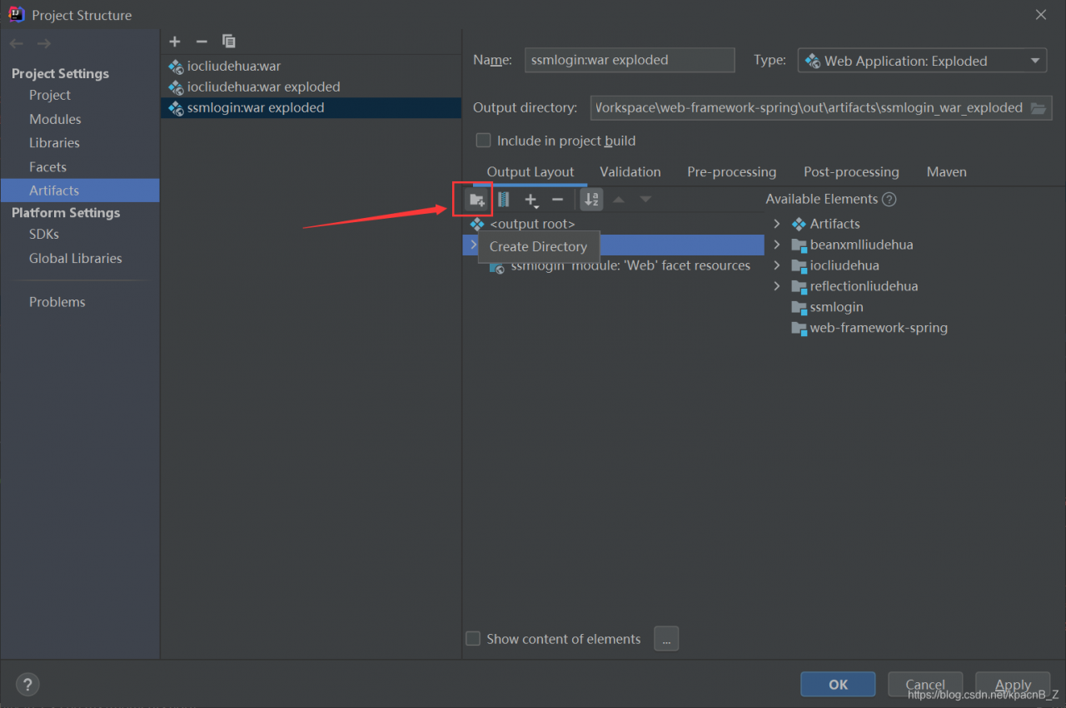The width and height of the screenshot is (1066, 708).
Task: Select ssmlogin in Available Elements
Action: click(836, 307)
